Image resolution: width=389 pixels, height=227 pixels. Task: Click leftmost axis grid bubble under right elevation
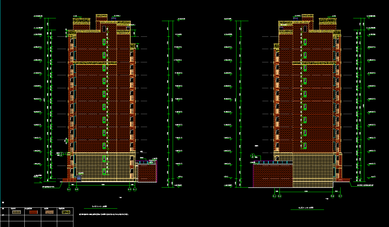pyautogui.click(x=274, y=196)
